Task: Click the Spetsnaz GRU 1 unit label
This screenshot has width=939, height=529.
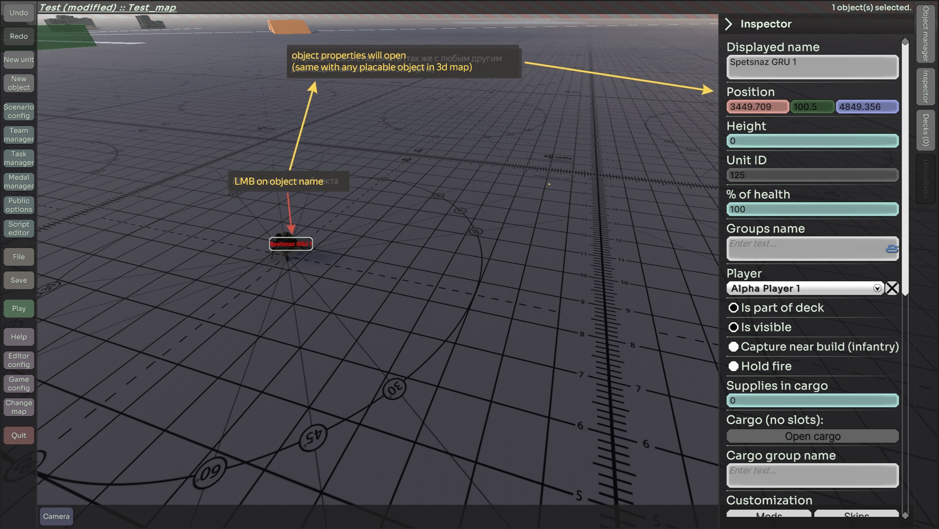Action: (291, 244)
